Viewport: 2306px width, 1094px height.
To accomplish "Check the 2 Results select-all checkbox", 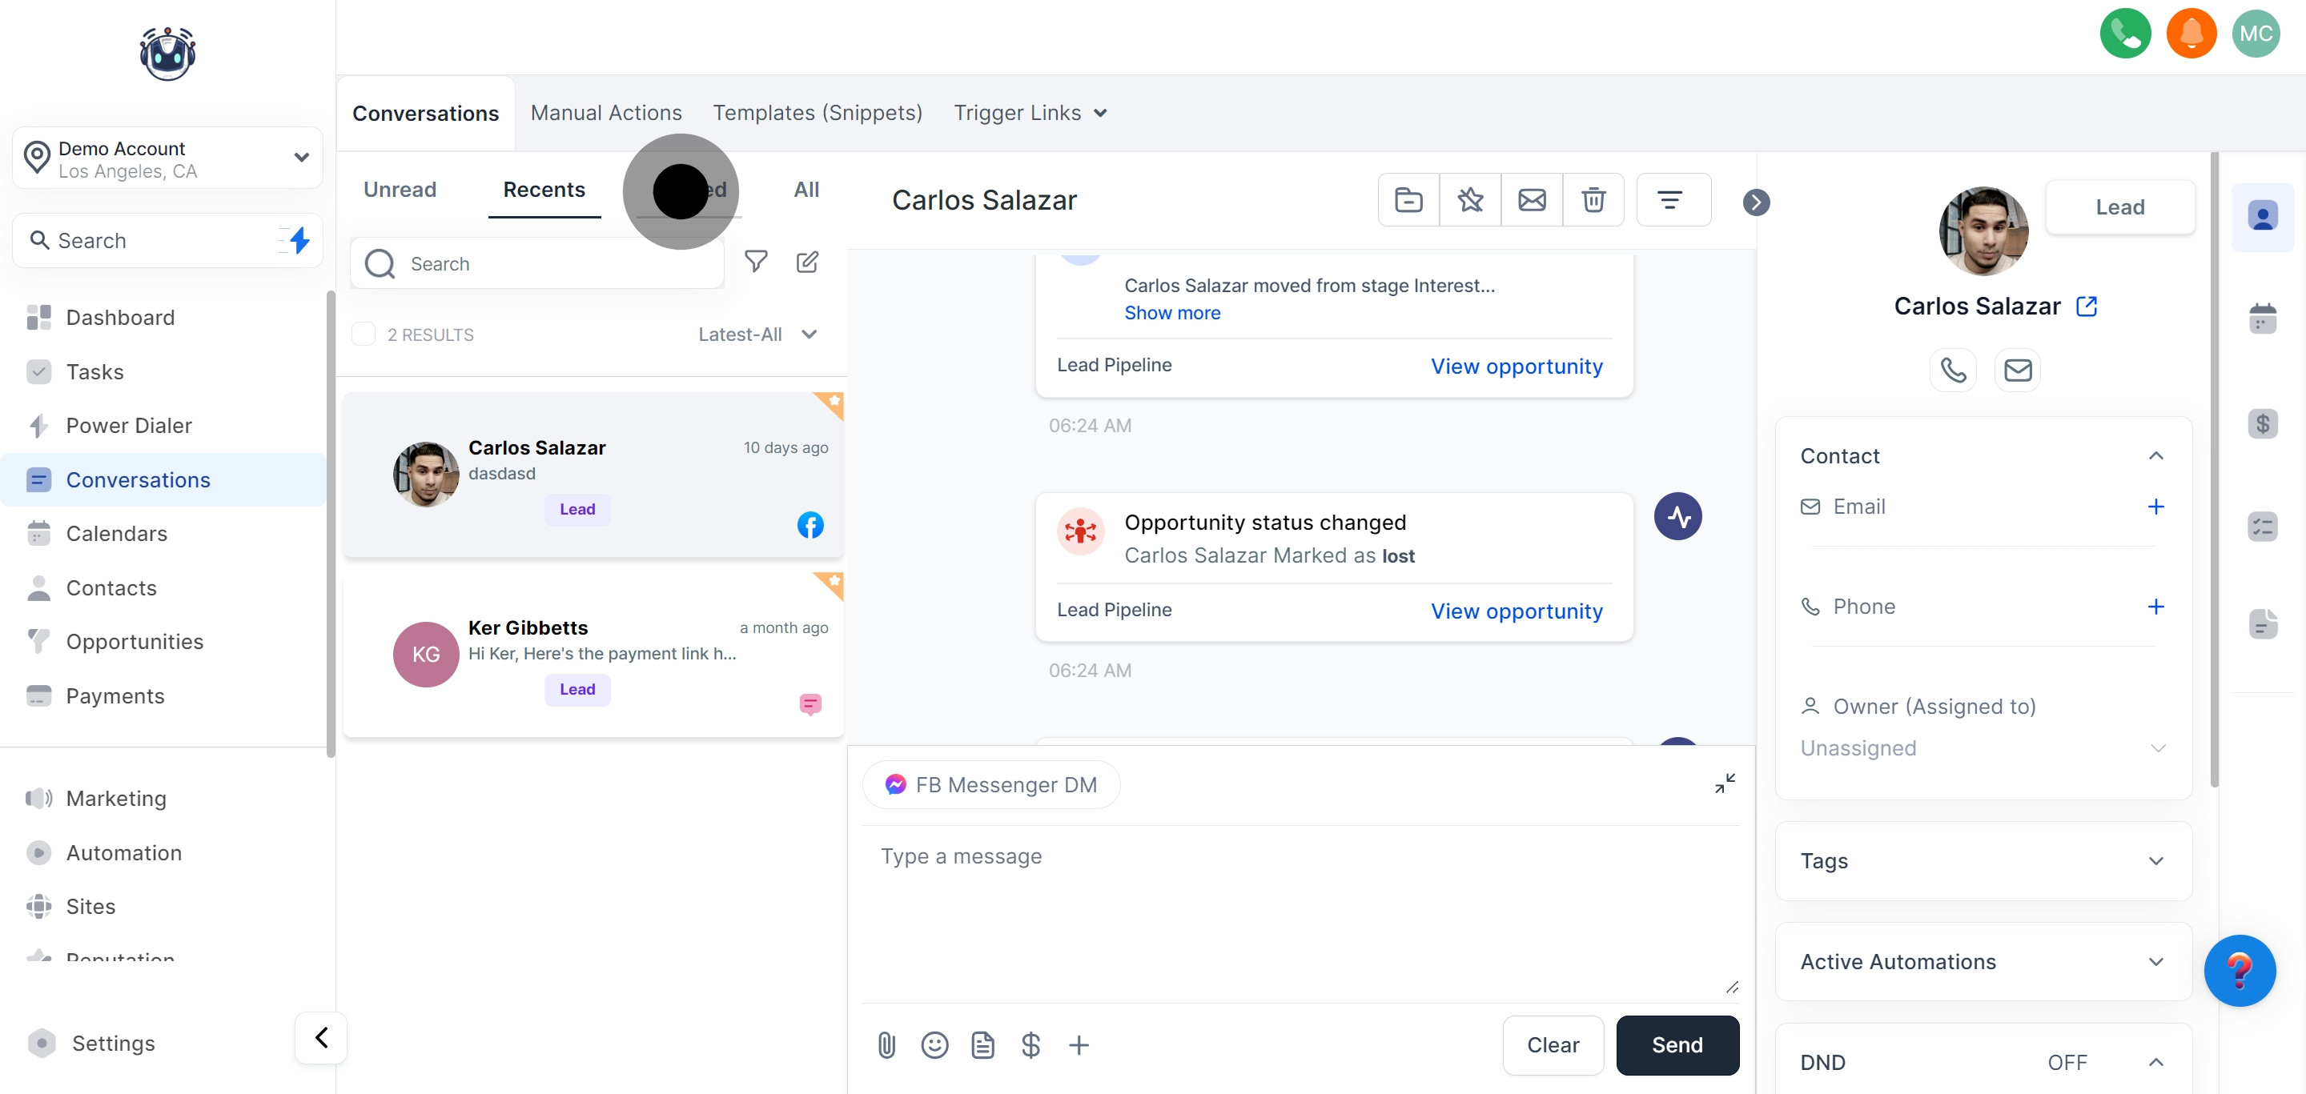I will click(x=364, y=335).
